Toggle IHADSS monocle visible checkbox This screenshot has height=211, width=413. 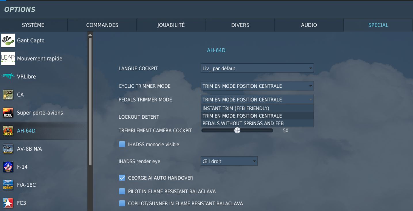[122, 144]
